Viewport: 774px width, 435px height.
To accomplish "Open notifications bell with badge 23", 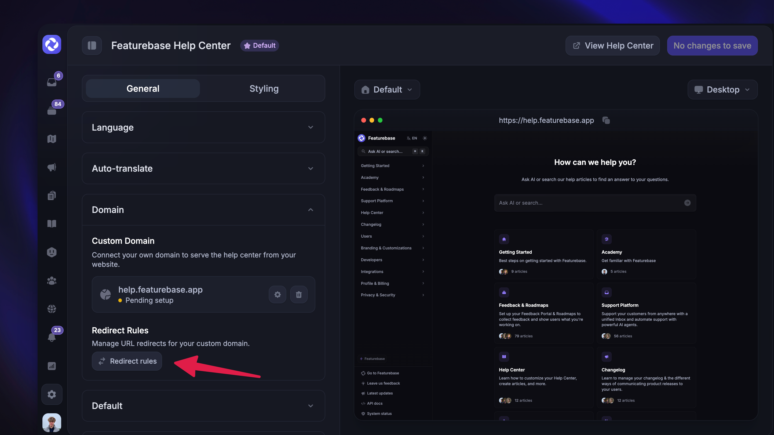I will click(52, 337).
